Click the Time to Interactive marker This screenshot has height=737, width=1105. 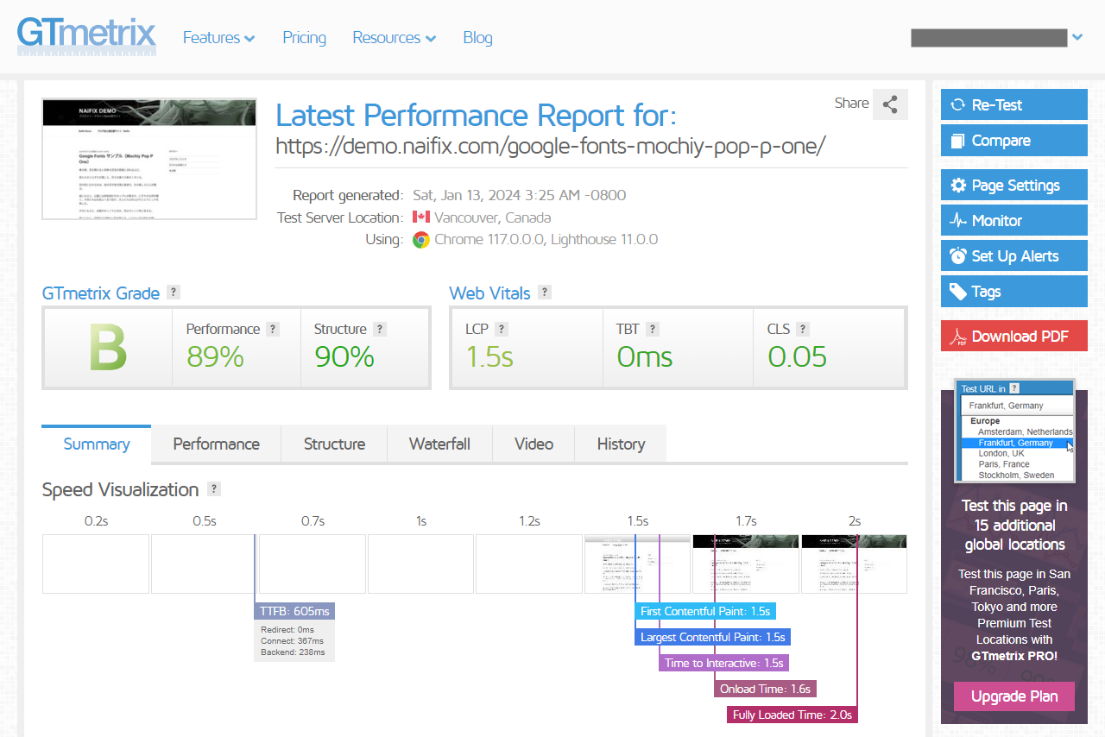pos(723,663)
